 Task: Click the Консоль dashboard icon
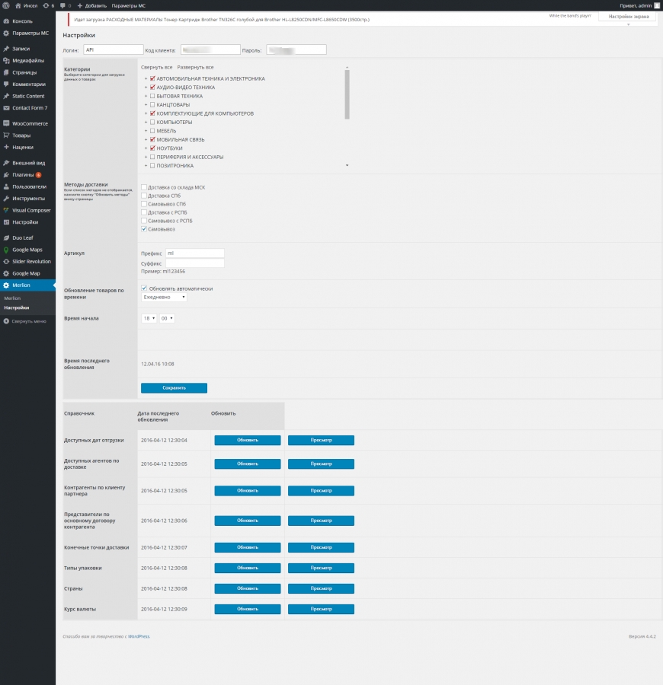click(6, 21)
